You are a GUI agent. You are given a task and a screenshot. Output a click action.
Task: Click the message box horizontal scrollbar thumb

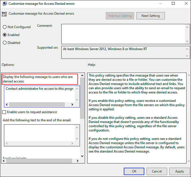[37, 104]
